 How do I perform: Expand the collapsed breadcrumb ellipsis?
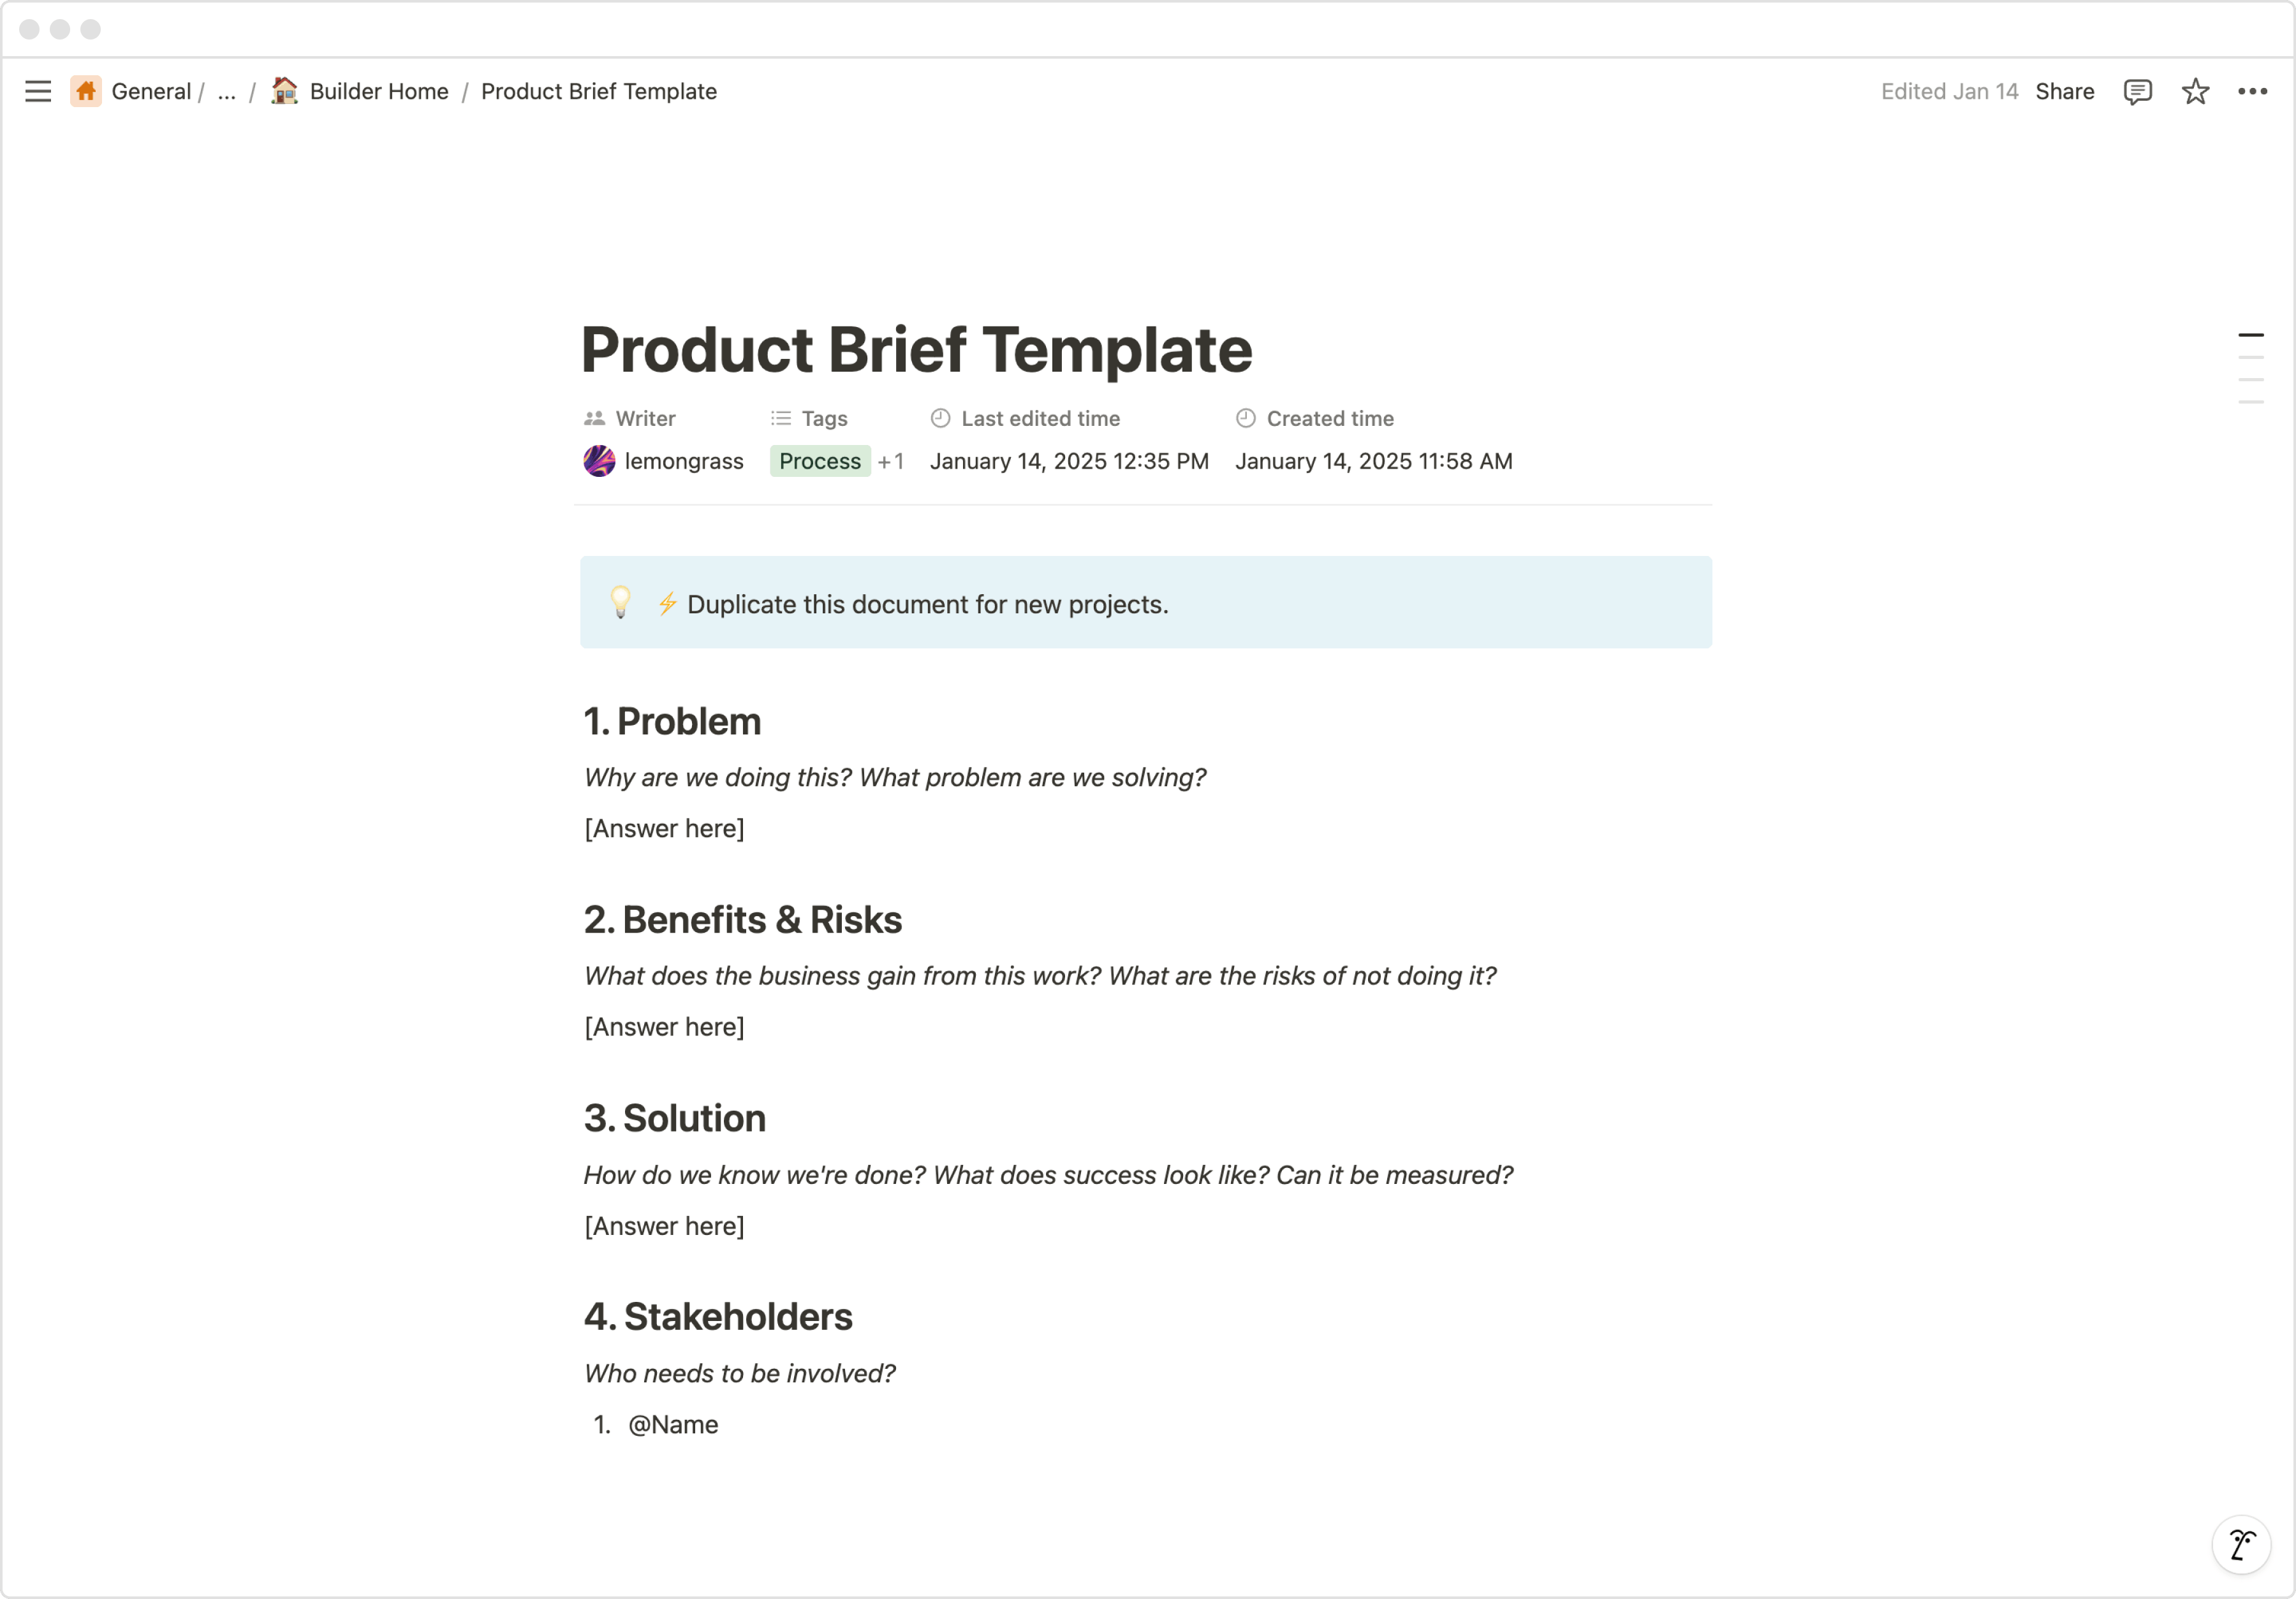tap(226, 92)
